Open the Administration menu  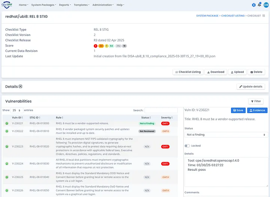pos(103,5)
